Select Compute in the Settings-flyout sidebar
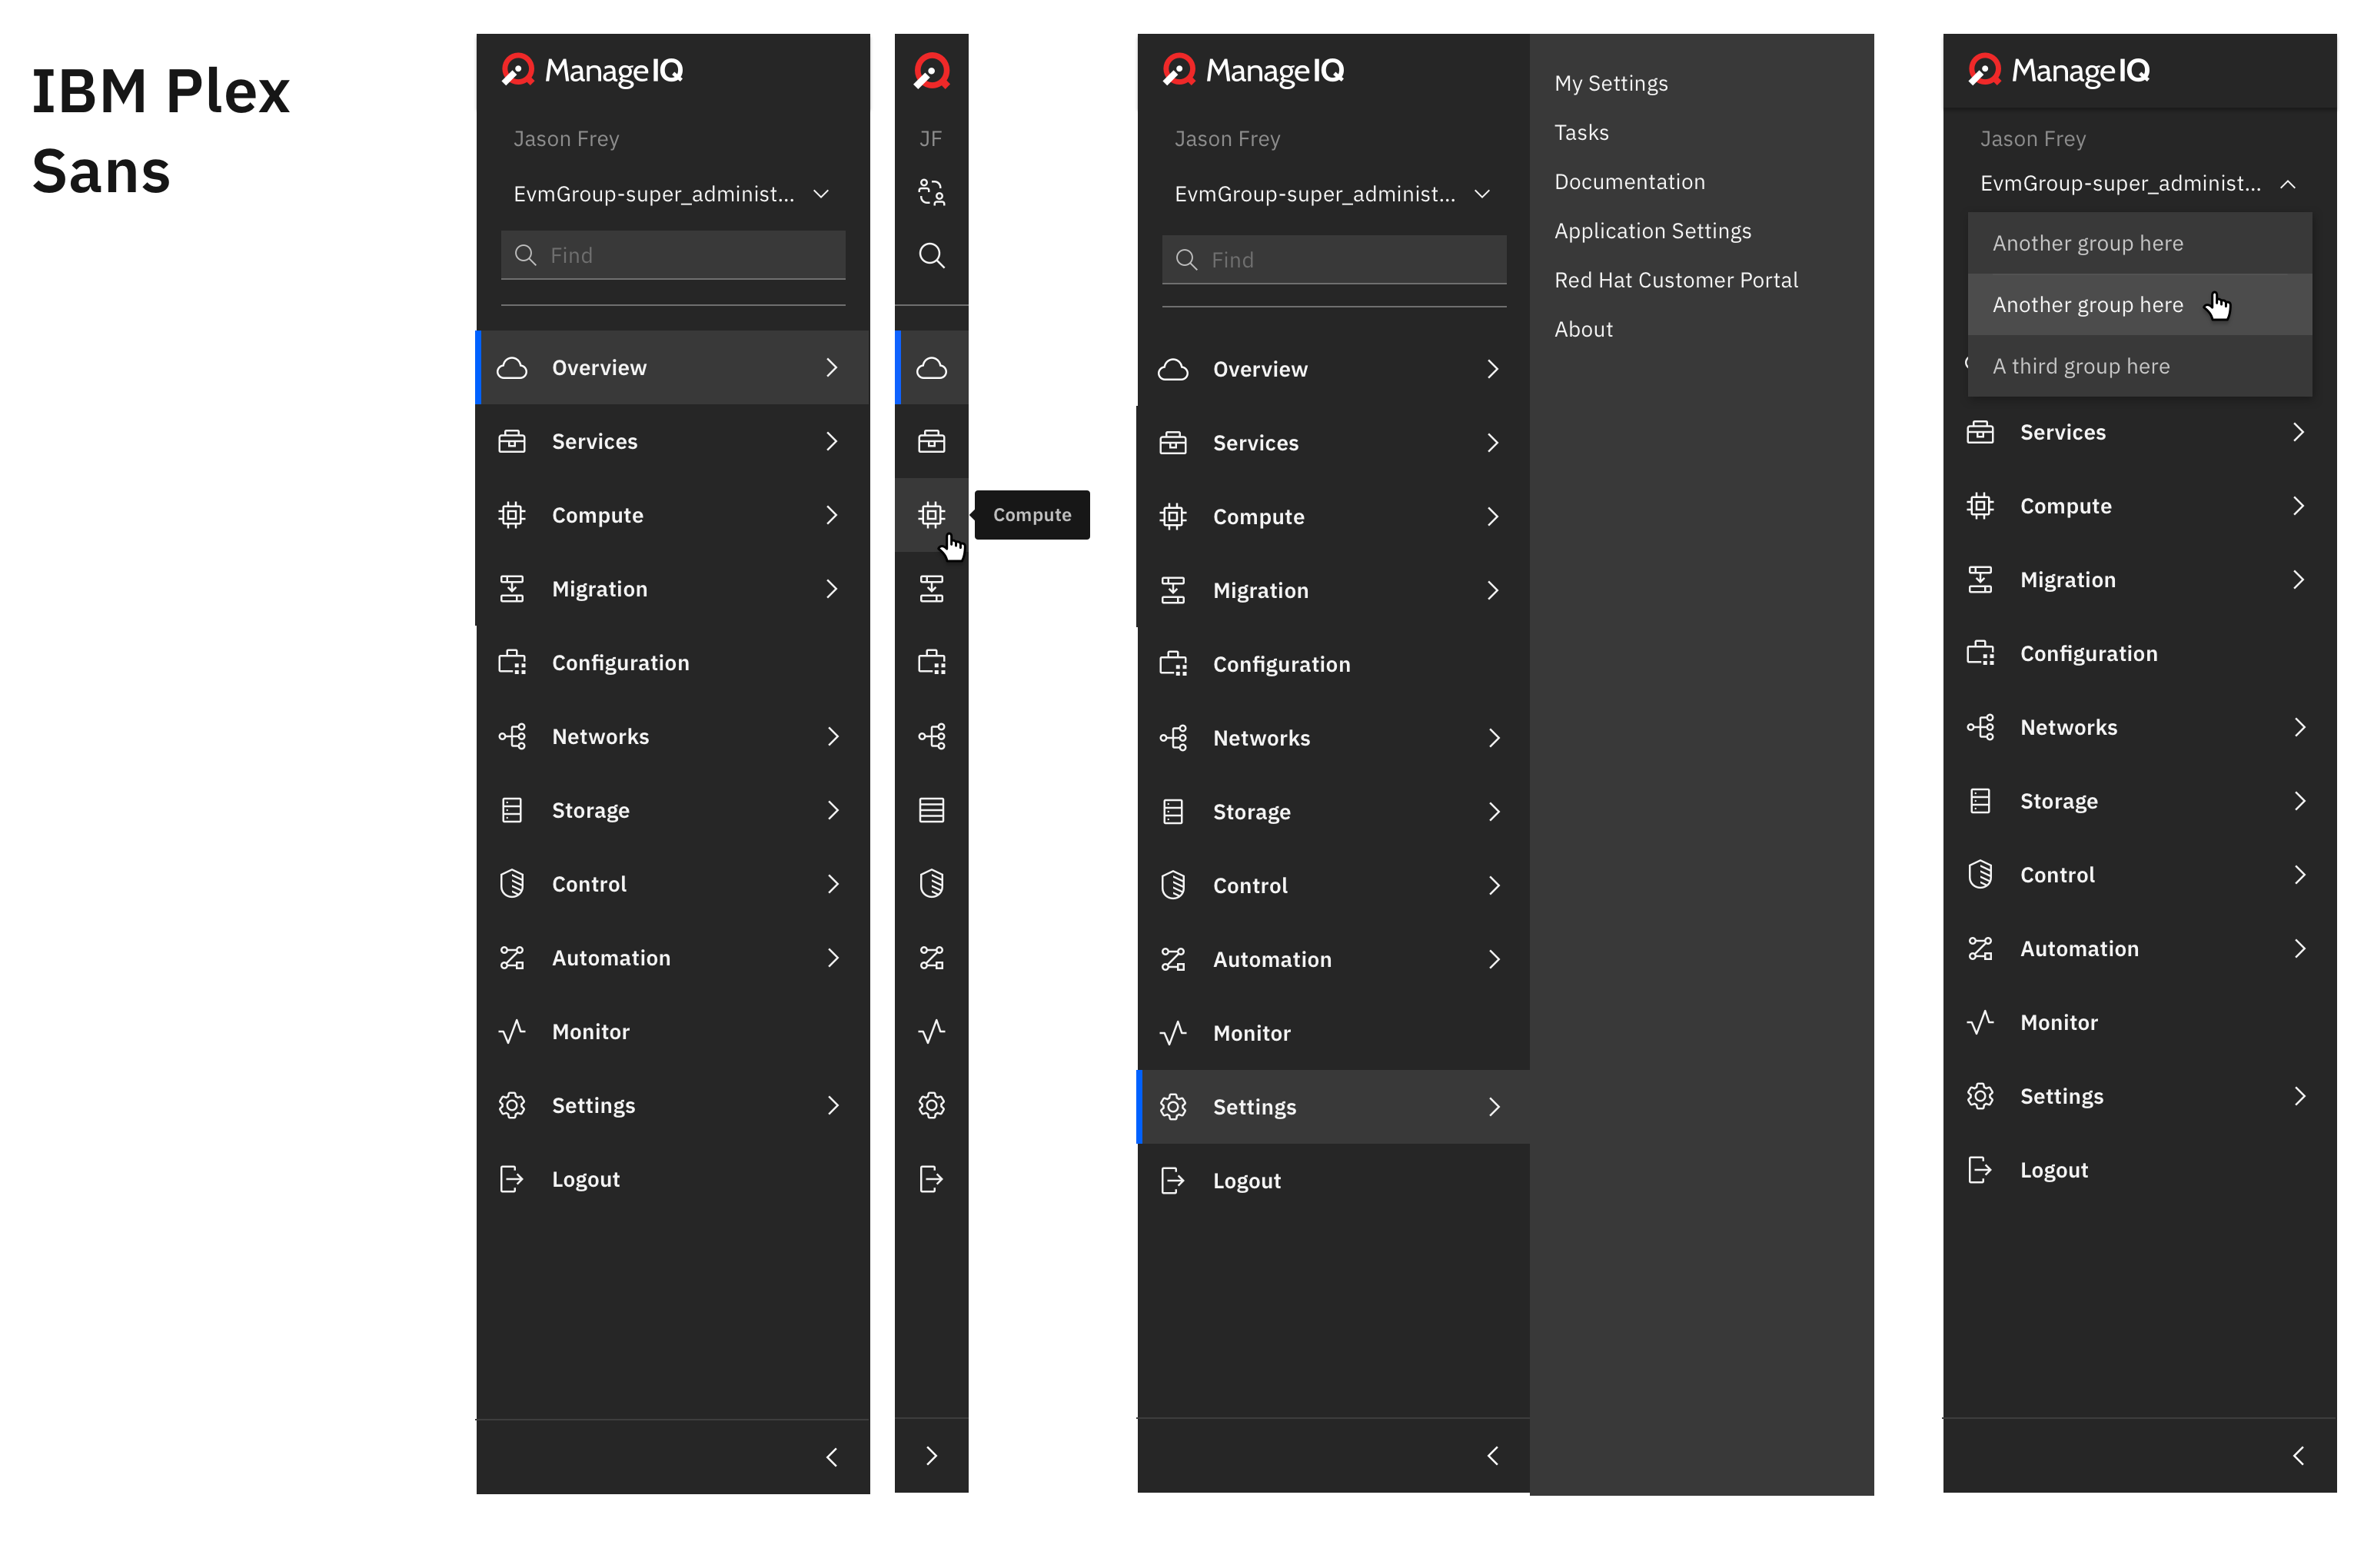 click(1333, 517)
